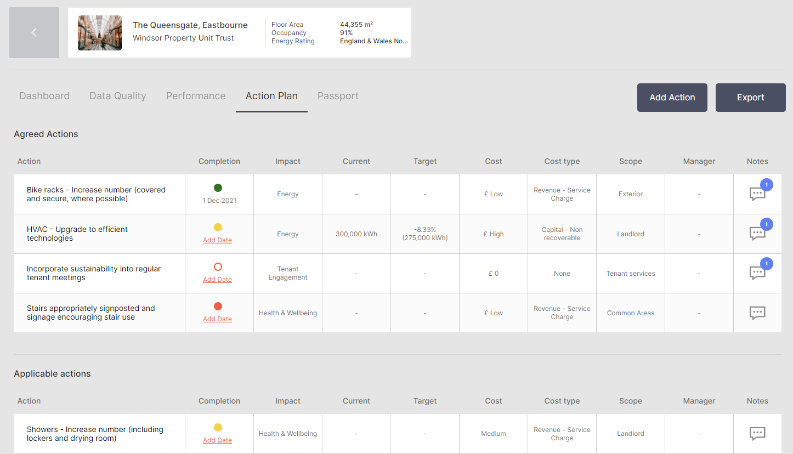Open the notes bubble on HVAC upgrade action
Image resolution: width=793 pixels, height=454 pixels.
click(757, 234)
